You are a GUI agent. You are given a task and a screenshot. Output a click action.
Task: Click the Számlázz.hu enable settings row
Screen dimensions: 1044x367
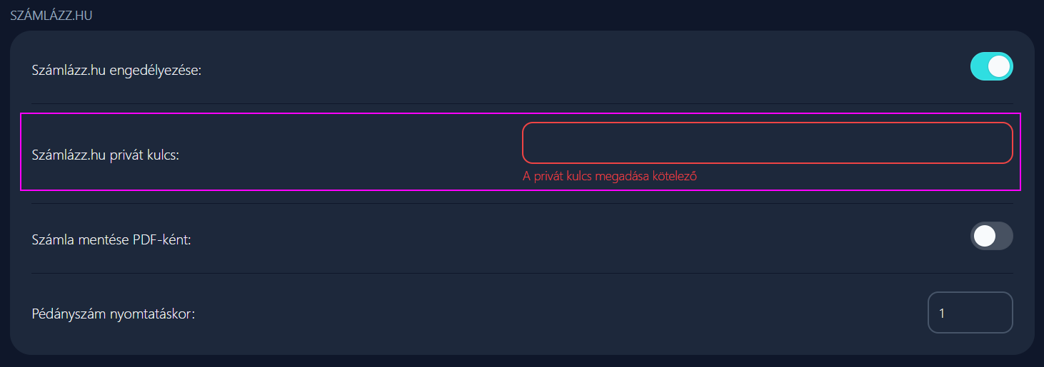[522, 68]
